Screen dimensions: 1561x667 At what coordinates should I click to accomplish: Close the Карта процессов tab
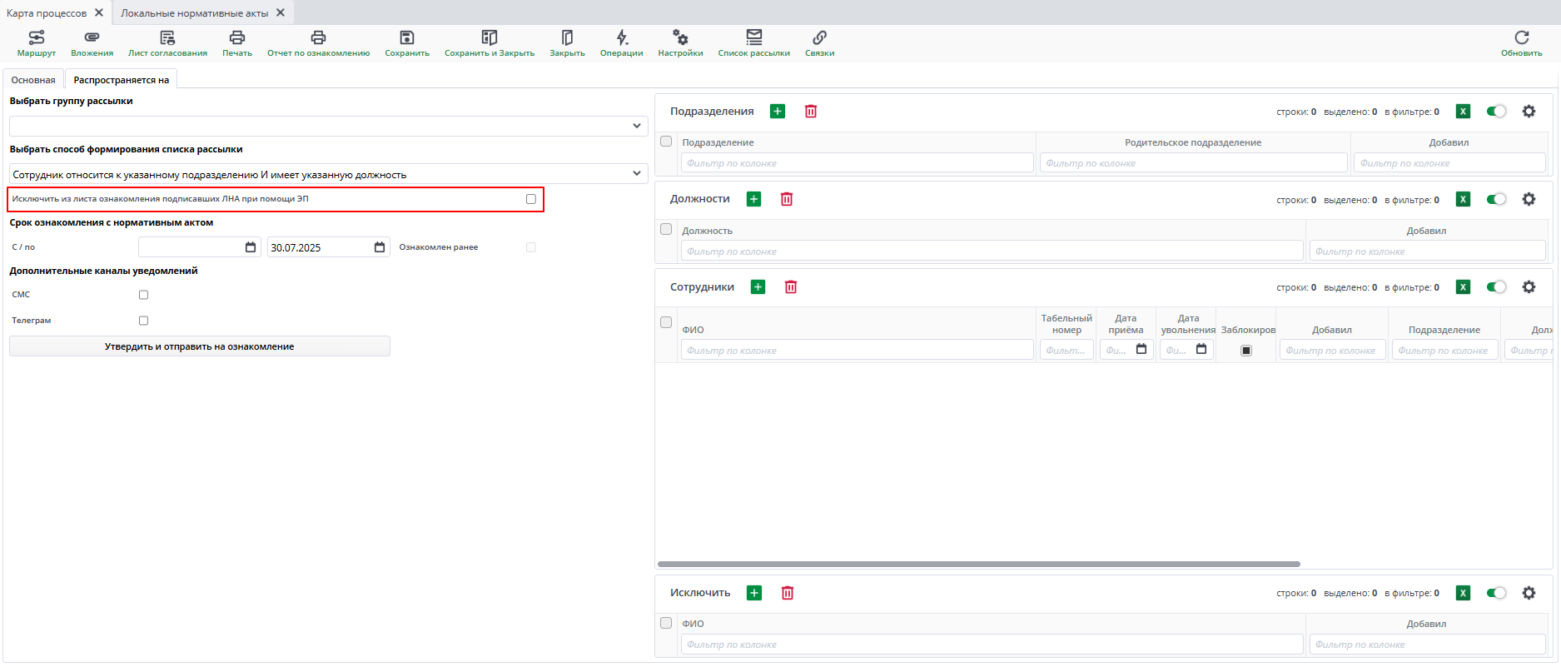tap(99, 12)
